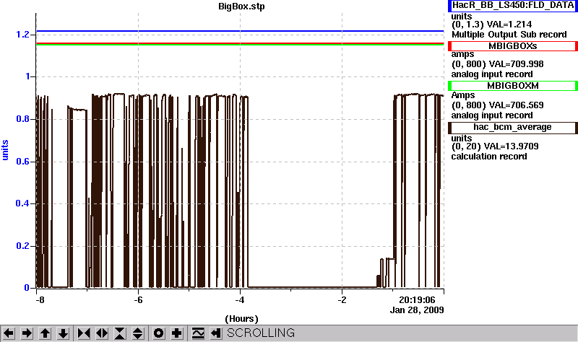Screen dimensions: 578x342
Task: Click the -8 x-axis tick label
Action: point(40,300)
